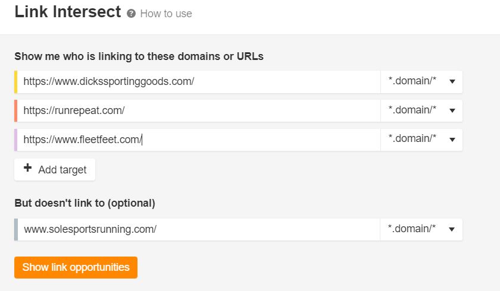This screenshot has width=500, height=291.
Task: Open the How to use link
Action: [166, 14]
